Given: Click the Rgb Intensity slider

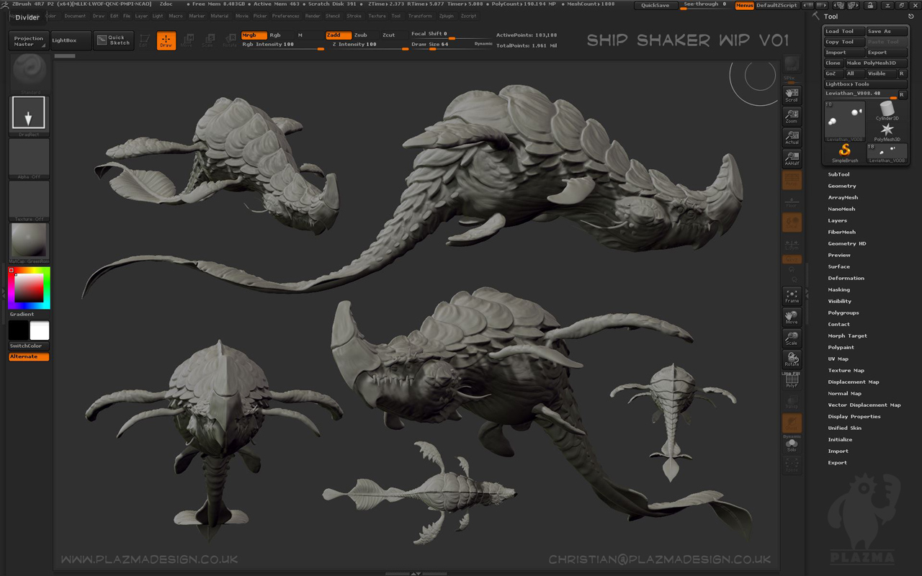Looking at the screenshot, I should 283,45.
